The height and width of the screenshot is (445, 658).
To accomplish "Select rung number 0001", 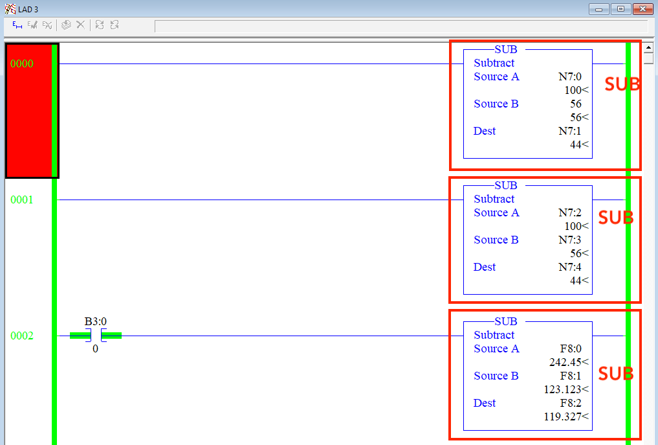I will 23,200.
